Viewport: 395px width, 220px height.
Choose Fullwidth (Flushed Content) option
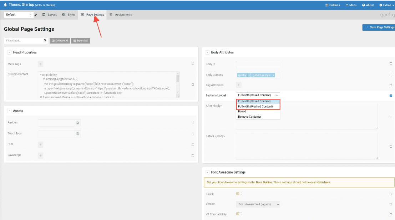click(255, 107)
